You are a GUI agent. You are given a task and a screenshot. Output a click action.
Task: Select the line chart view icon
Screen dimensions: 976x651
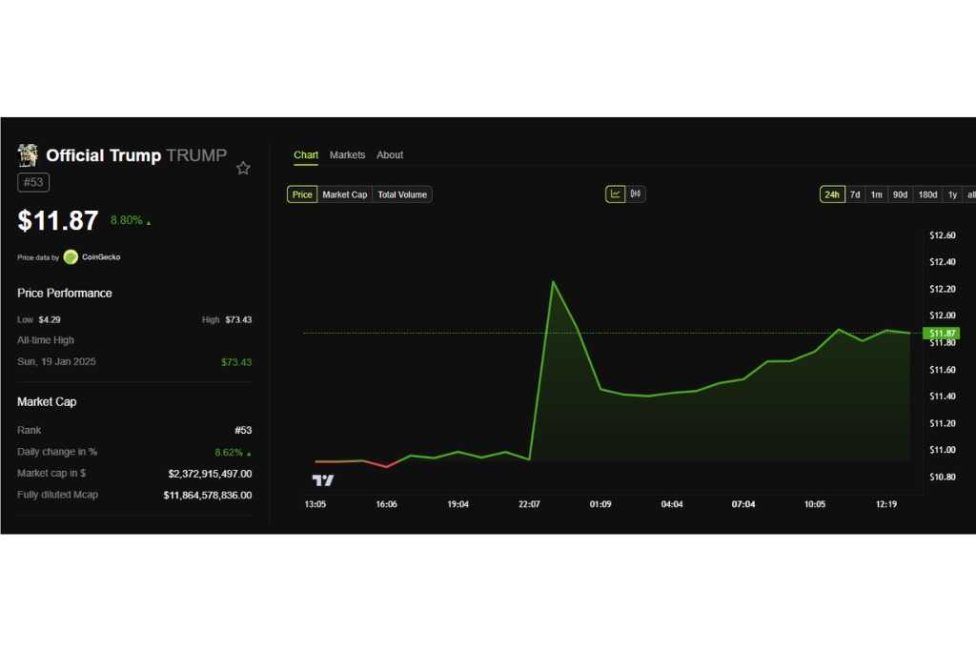(x=615, y=194)
